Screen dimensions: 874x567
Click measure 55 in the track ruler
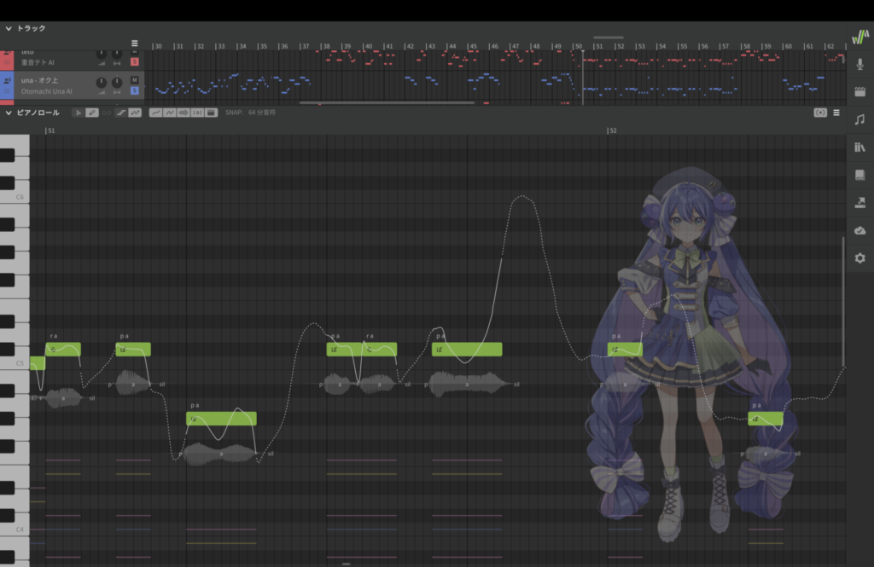[x=684, y=46]
